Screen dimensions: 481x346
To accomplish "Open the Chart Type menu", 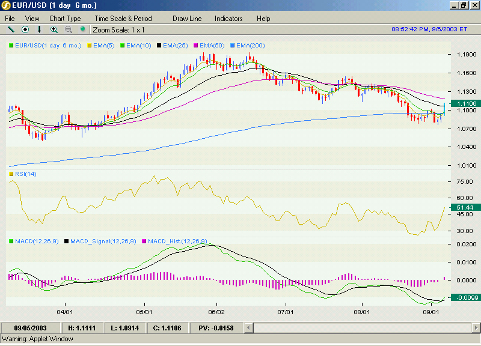I will tap(65, 19).
